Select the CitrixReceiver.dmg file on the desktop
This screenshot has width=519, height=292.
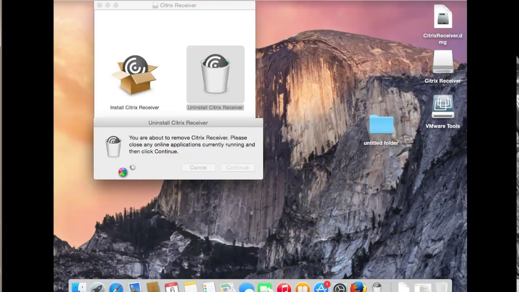[x=443, y=17]
